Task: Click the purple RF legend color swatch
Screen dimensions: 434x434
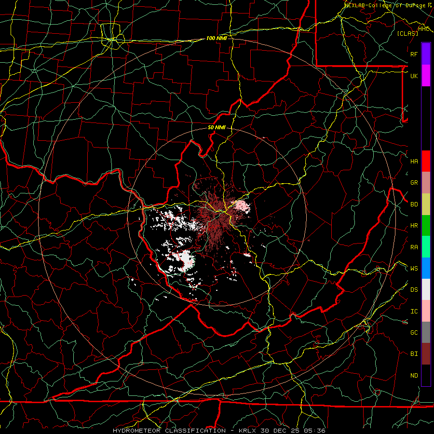Action: tap(426, 54)
